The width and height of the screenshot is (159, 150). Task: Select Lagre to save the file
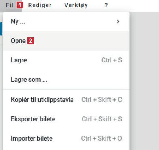point(66,60)
